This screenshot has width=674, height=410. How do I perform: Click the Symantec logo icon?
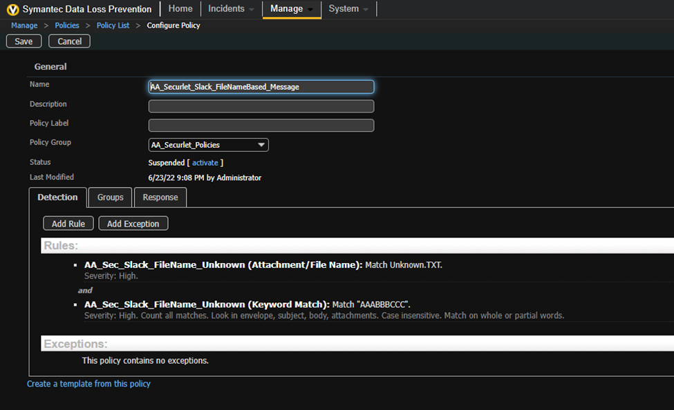pos(12,10)
